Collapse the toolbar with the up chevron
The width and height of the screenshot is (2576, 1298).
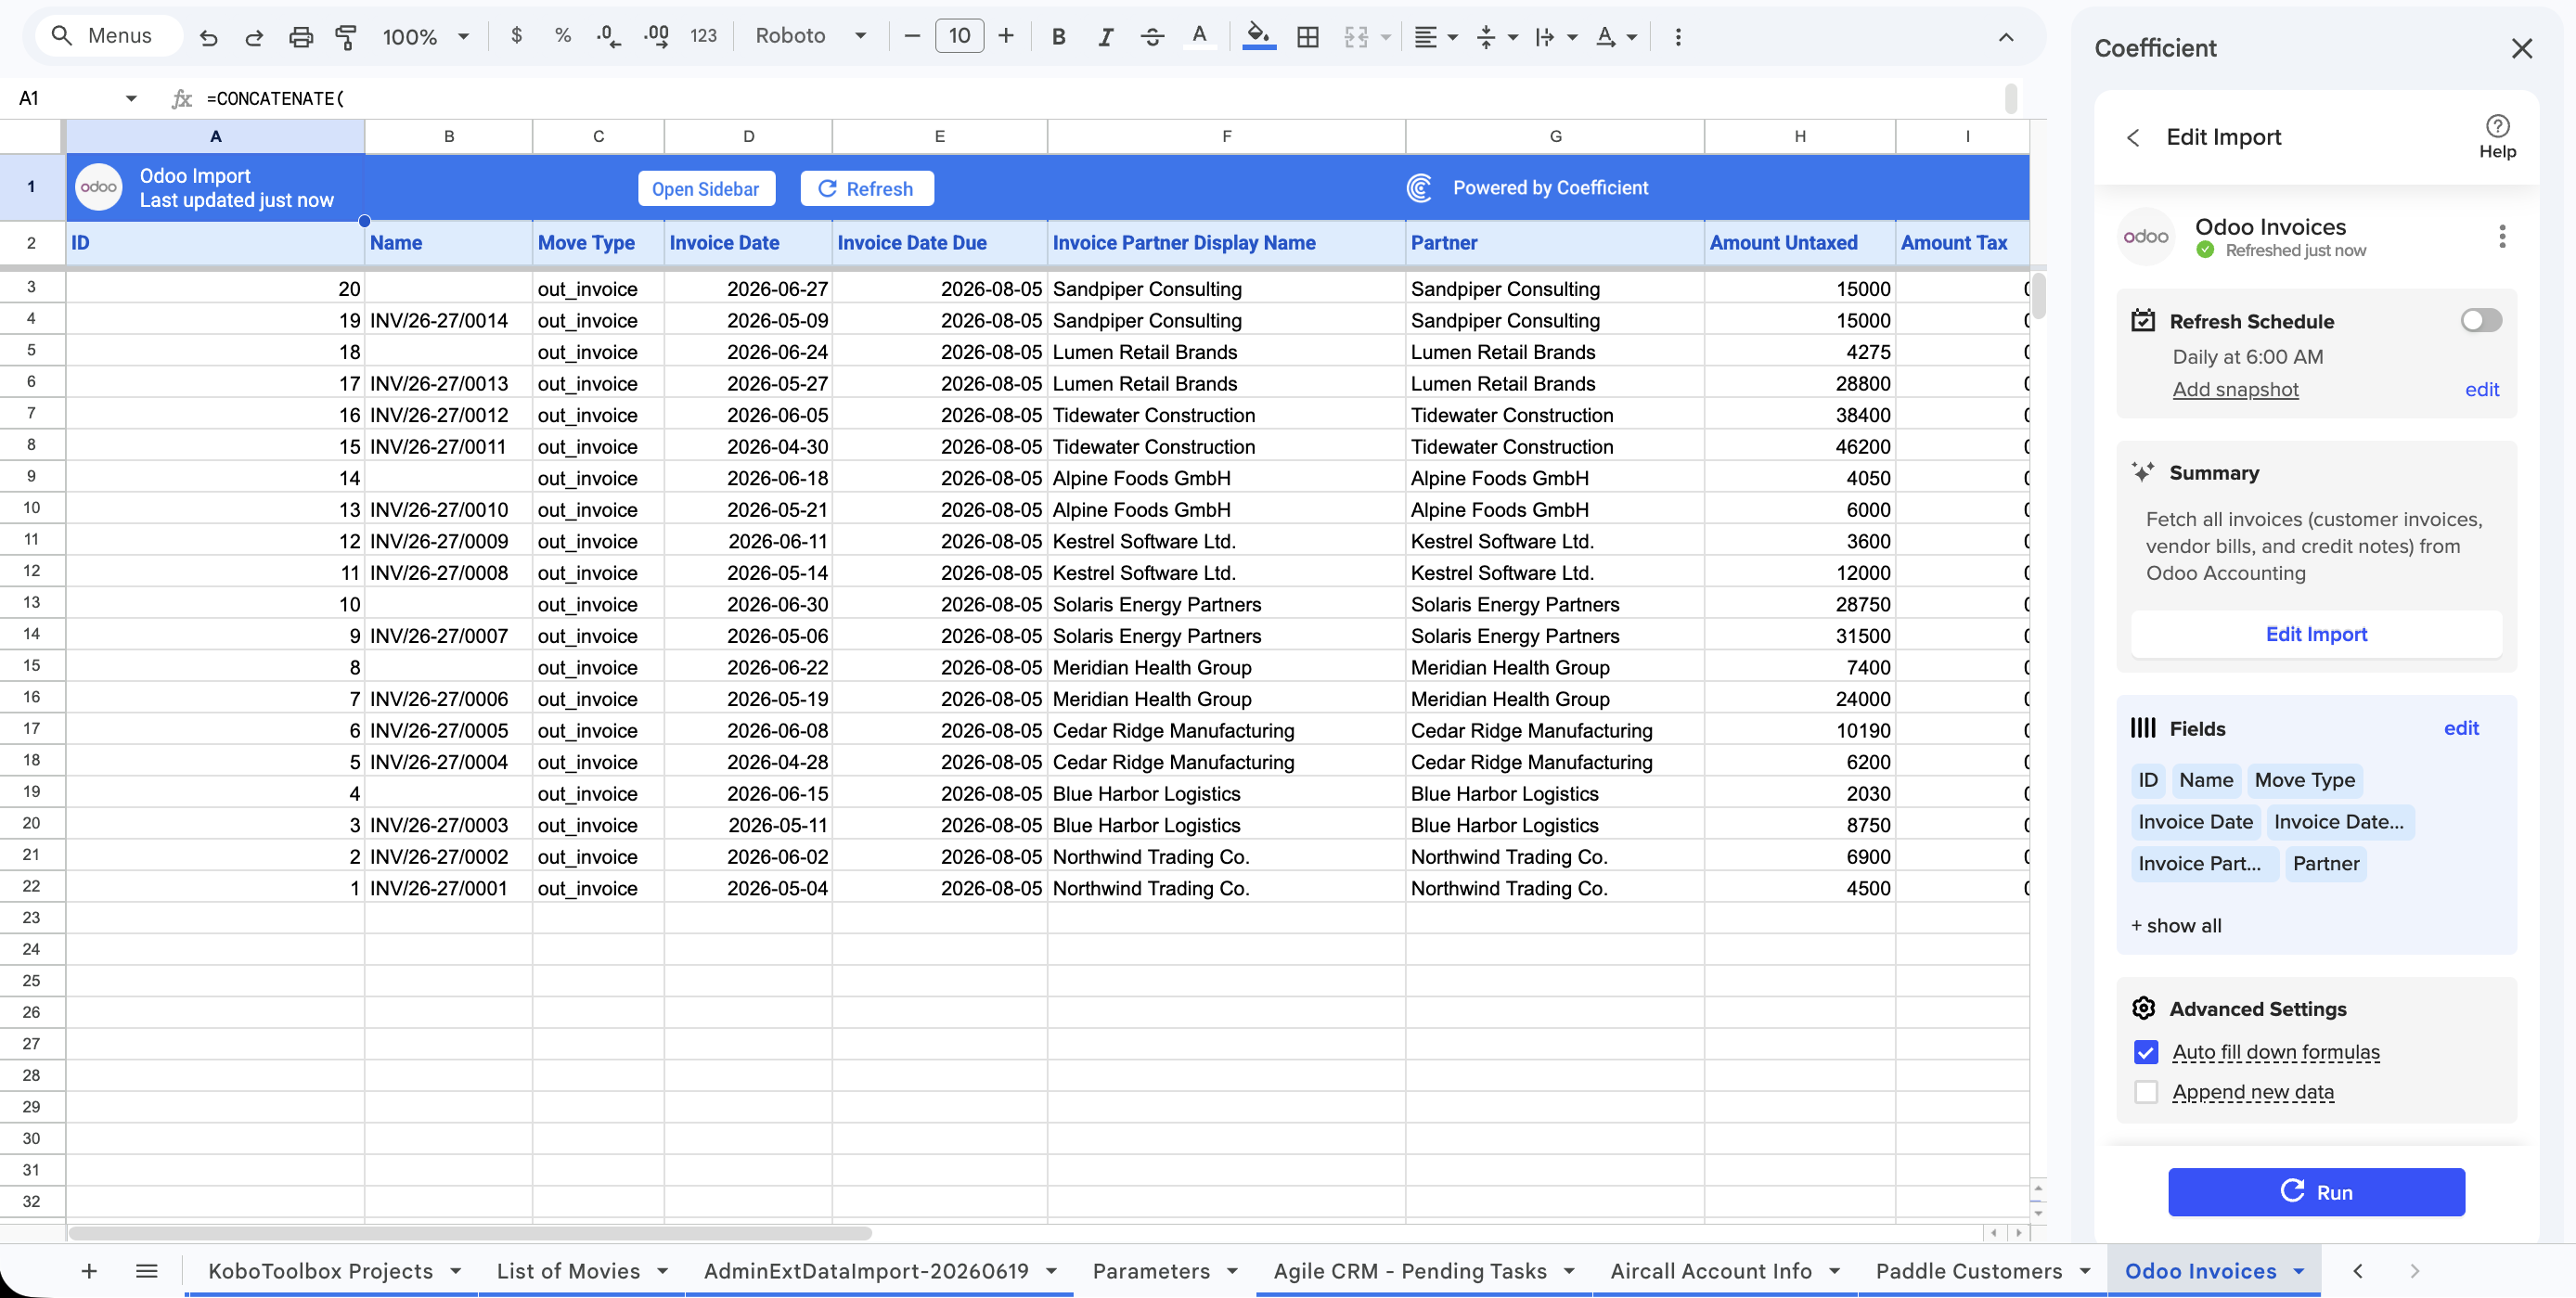[2005, 37]
